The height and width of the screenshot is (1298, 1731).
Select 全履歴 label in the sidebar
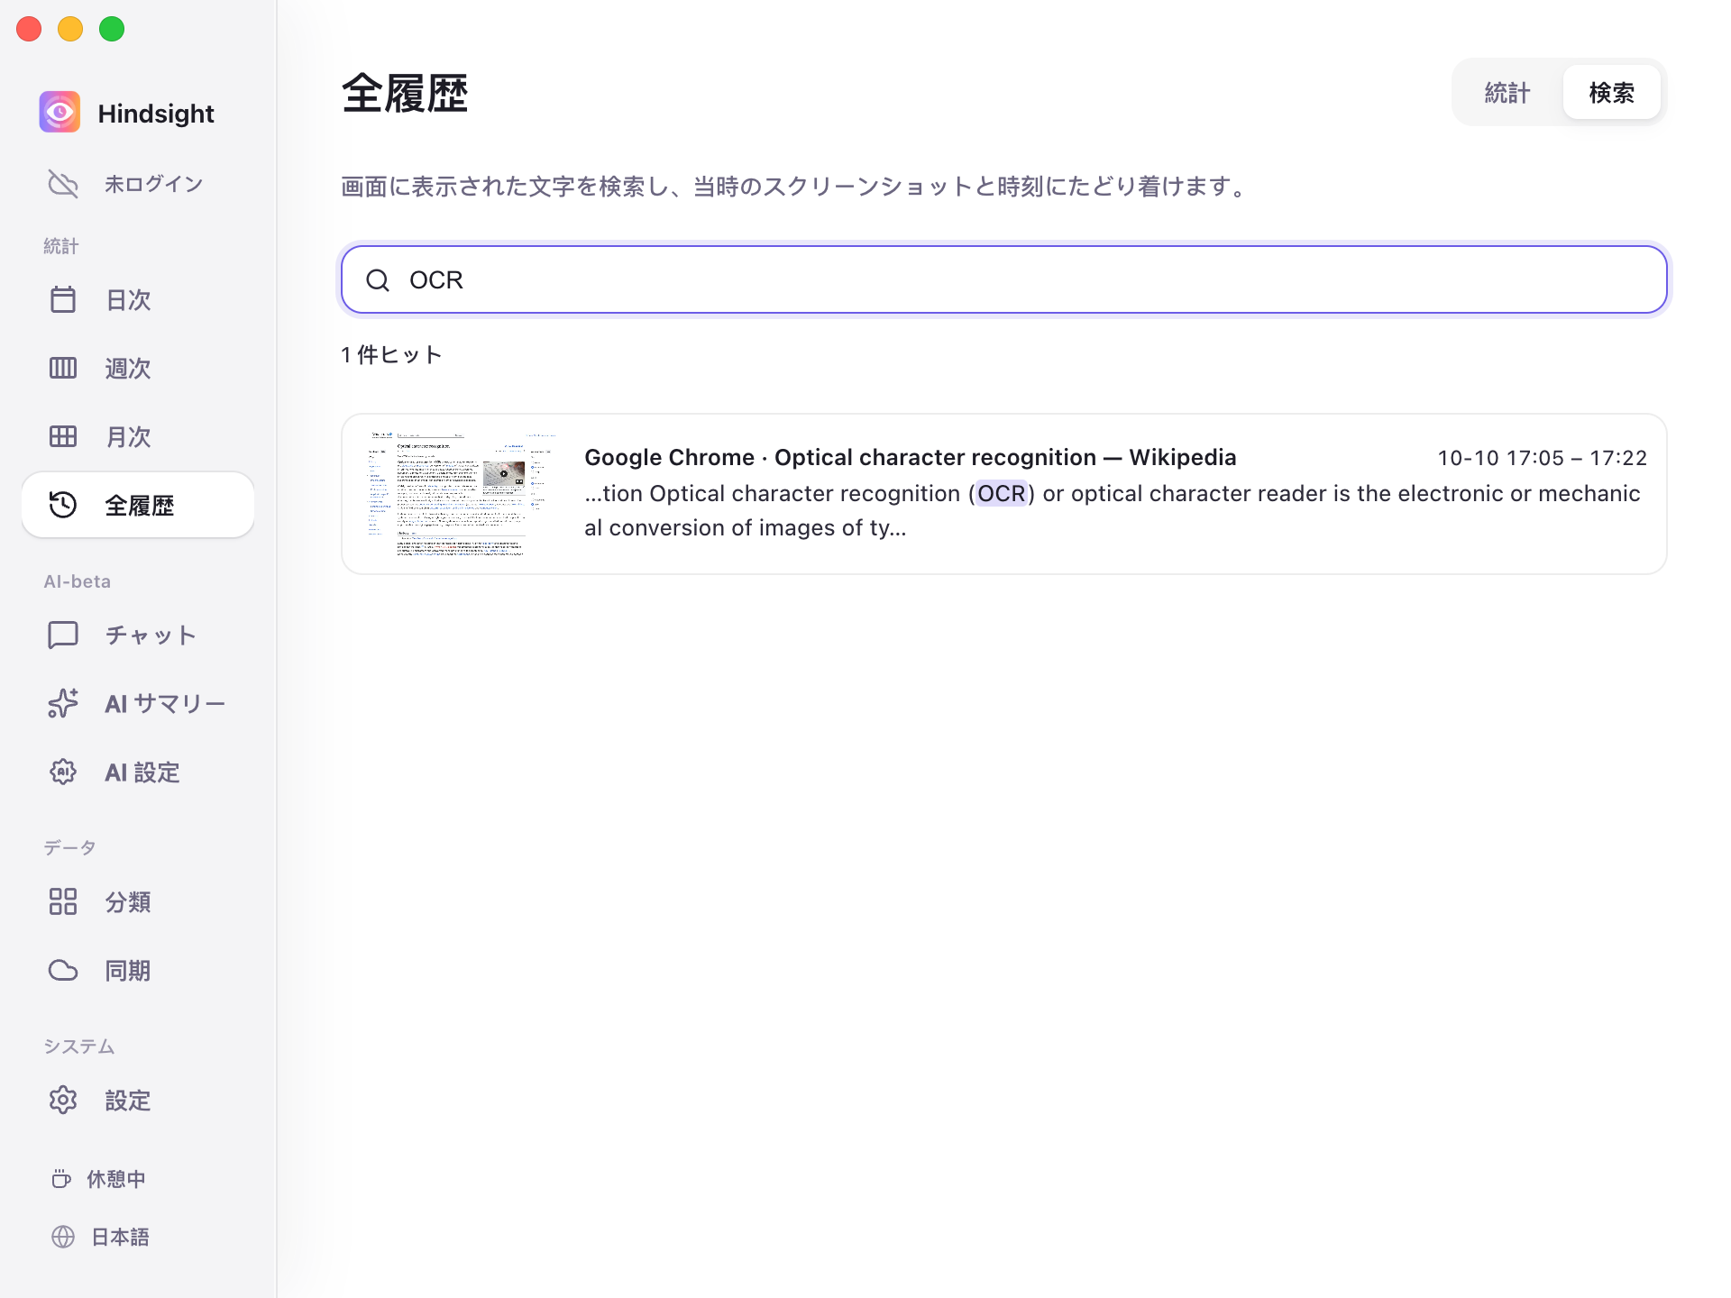tap(140, 506)
